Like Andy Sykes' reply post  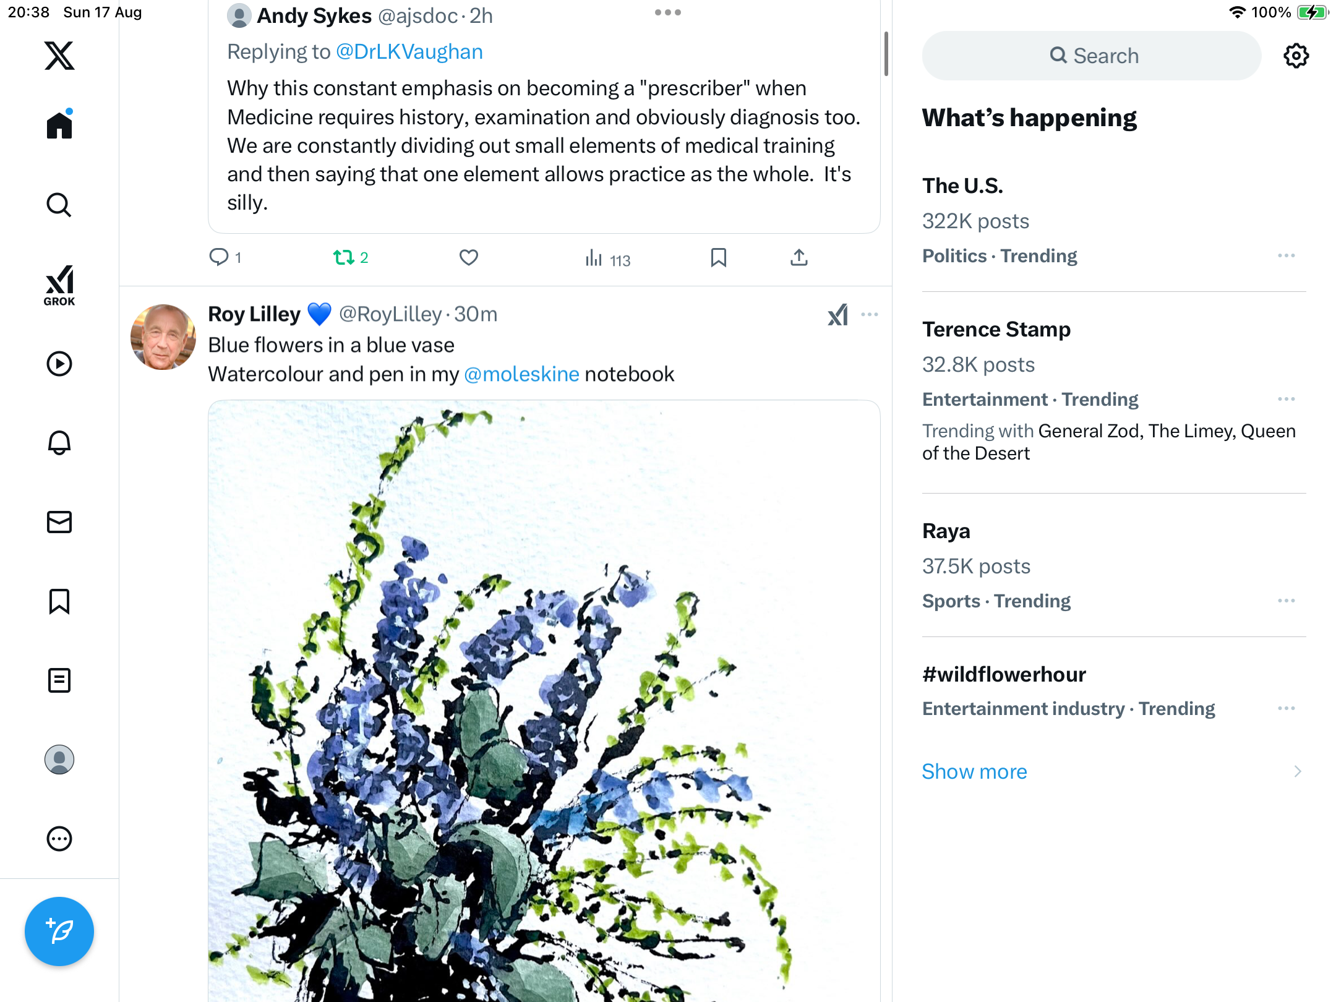coord(469,257)
